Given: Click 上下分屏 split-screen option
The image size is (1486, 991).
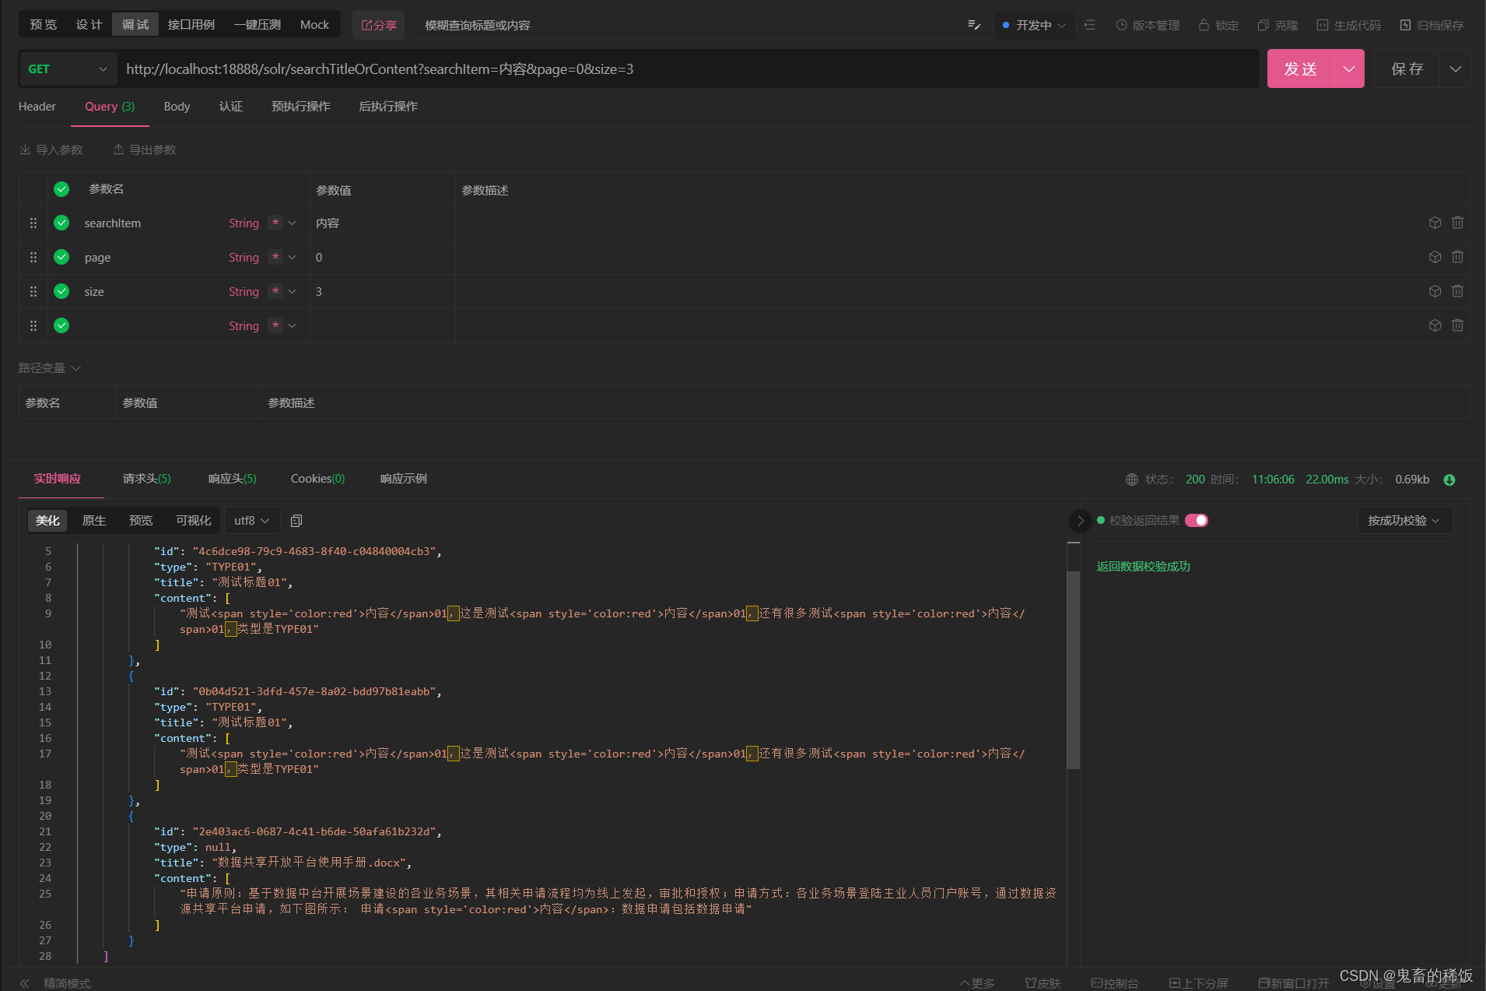Looking at the screenshot, I should tap(1199, 983).
